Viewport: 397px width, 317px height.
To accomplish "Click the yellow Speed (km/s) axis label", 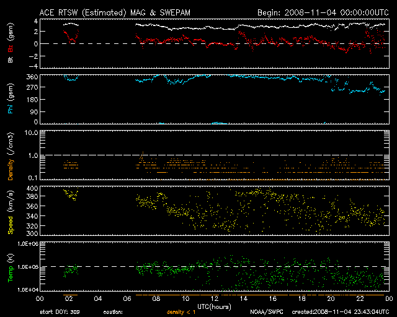I will click(10, 211).
